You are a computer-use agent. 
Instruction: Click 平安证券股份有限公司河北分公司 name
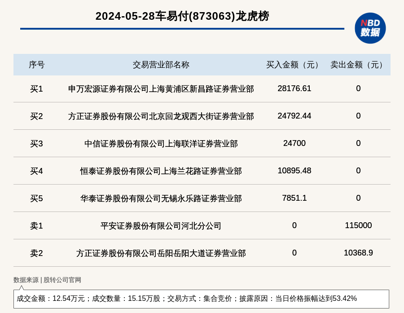pyautogui.click(x=161, y=226)
